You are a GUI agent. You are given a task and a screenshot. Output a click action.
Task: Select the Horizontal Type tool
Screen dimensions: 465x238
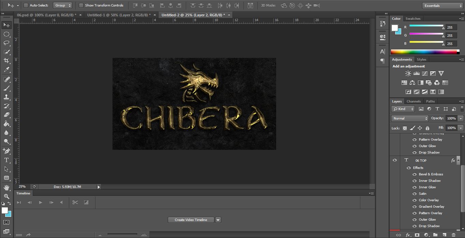pyautogui.click(x=6, y=160)
